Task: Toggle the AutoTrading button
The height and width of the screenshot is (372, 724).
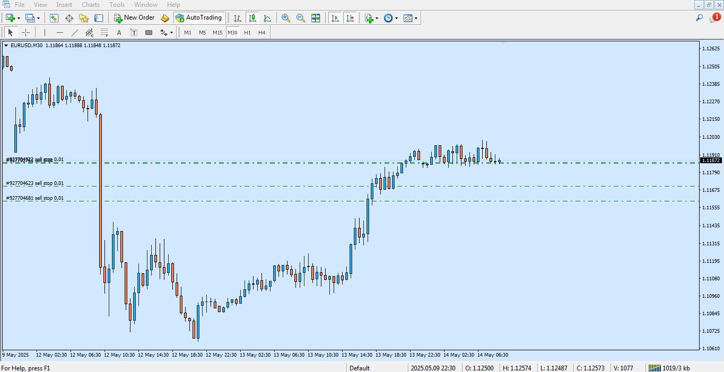Action: coord(199,18)
